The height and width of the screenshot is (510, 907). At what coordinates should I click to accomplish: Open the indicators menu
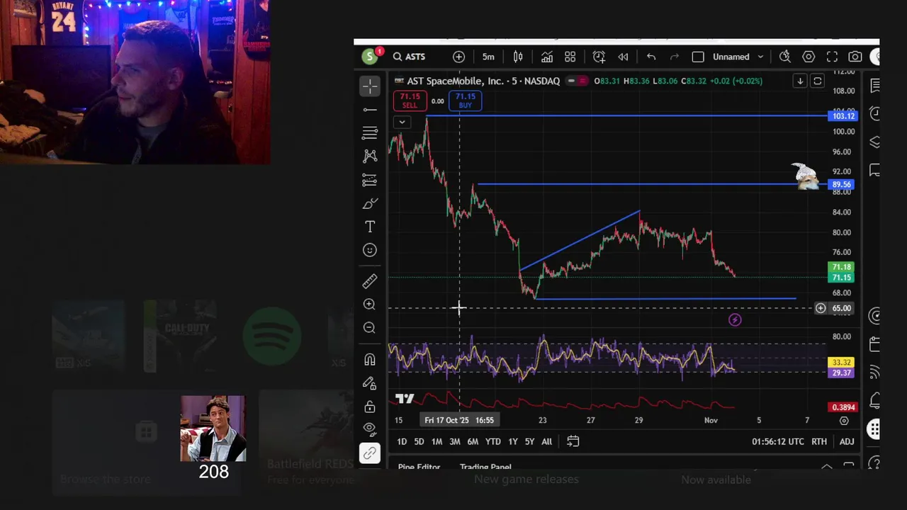point(547,57)
